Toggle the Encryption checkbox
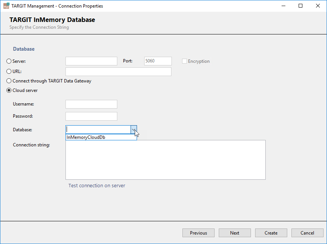The width and height of the screenshot is (327, 244). point(184,61)
